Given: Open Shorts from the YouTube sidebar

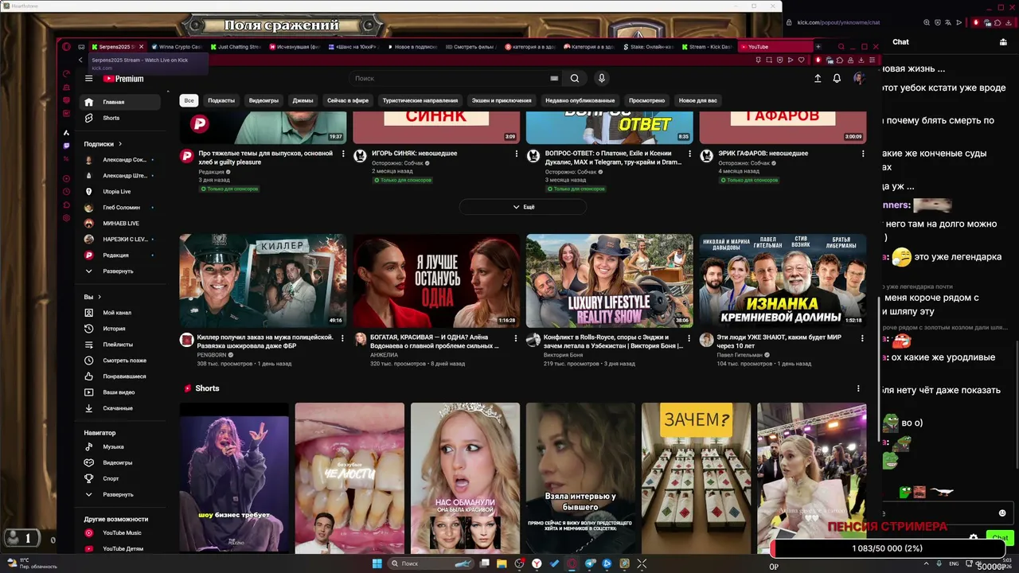Looking at the screenshot, I should pyautogui.click(x=122, y=118).
